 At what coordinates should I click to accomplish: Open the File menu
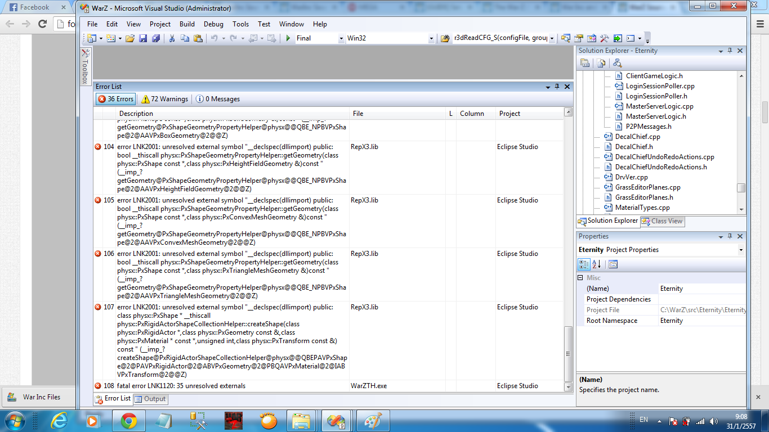click(92, 24)
